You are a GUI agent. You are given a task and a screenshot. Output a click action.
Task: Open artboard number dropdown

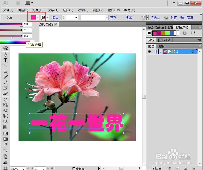point(44,169)
